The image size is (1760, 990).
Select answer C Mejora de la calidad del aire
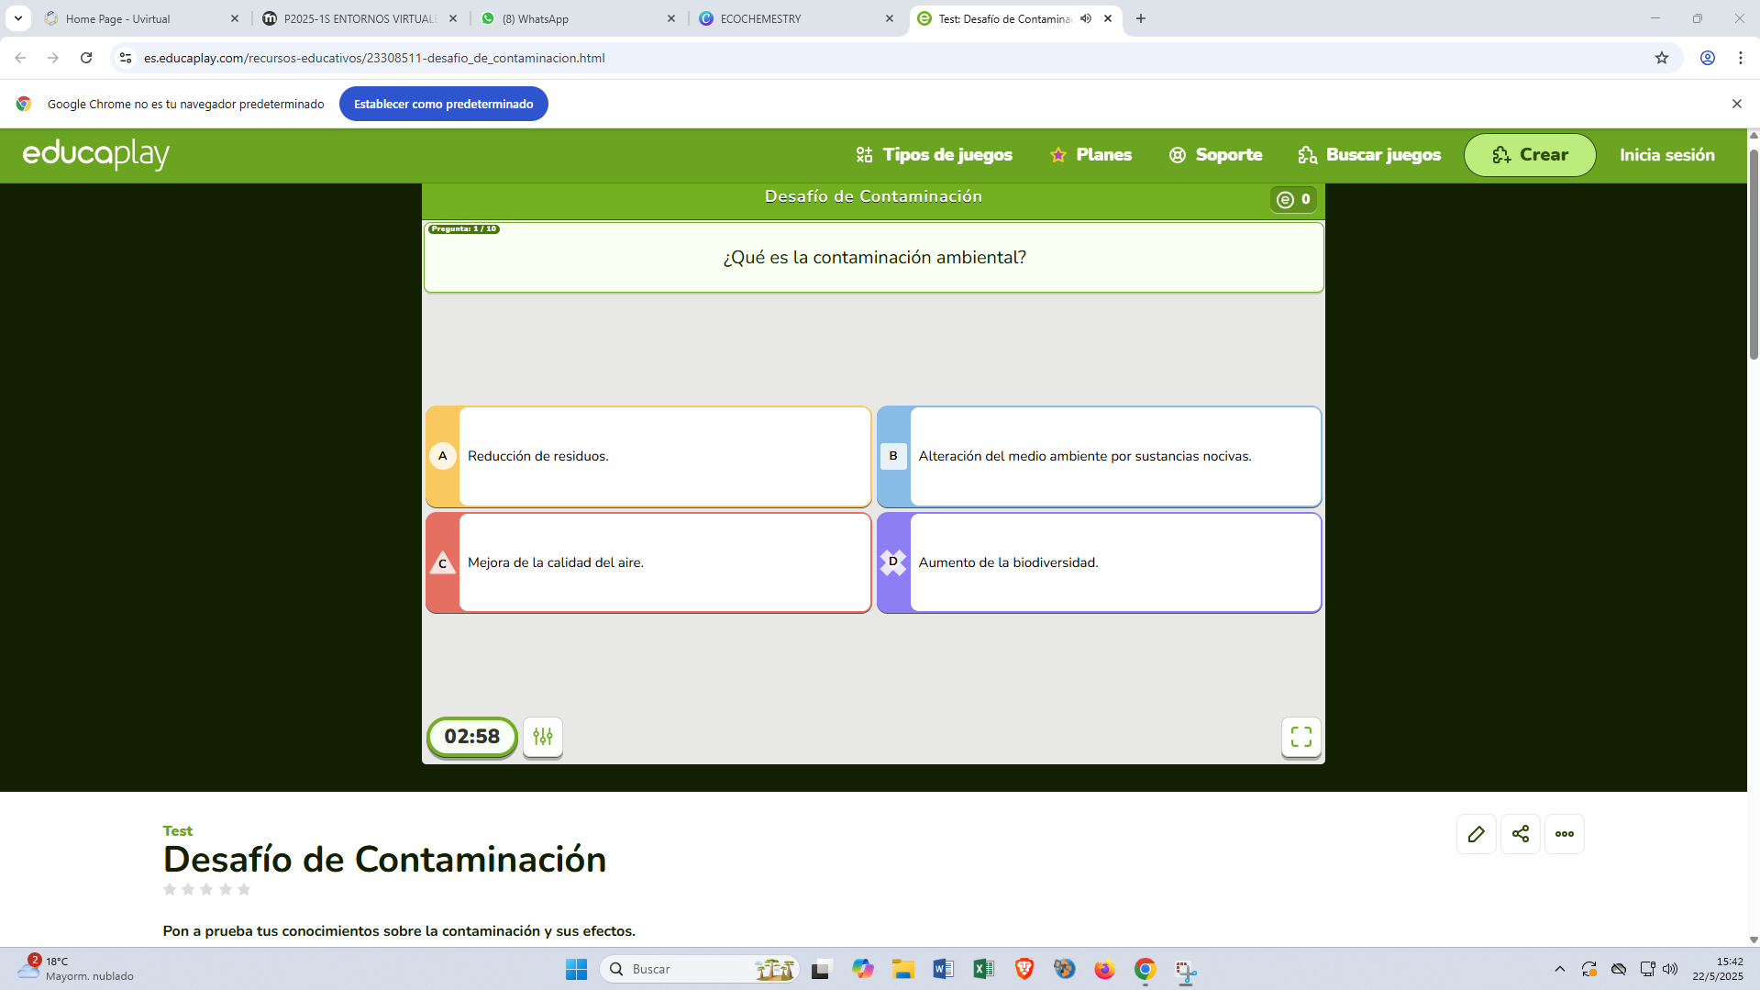[x=648, y=562]
